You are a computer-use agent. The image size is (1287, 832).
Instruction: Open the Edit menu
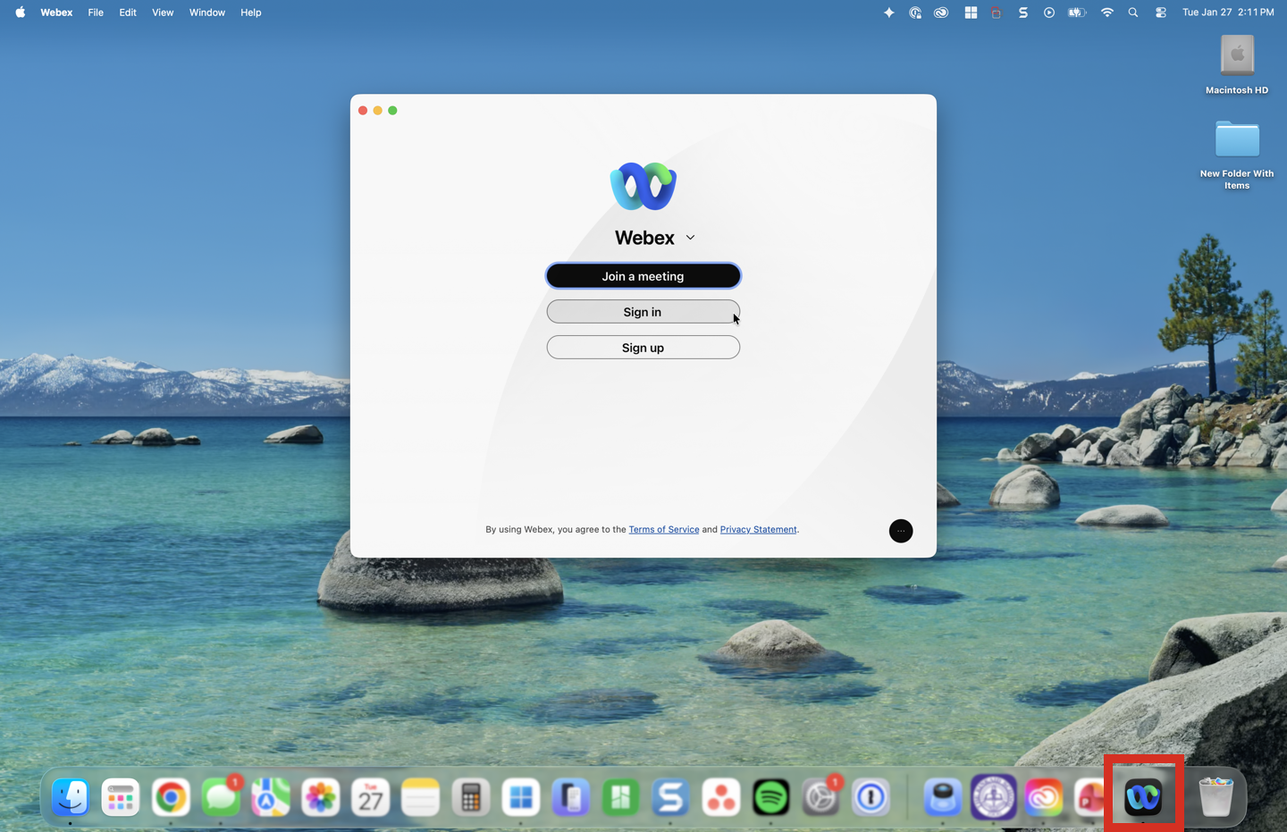pyautogui.click(x=128, y=13)
